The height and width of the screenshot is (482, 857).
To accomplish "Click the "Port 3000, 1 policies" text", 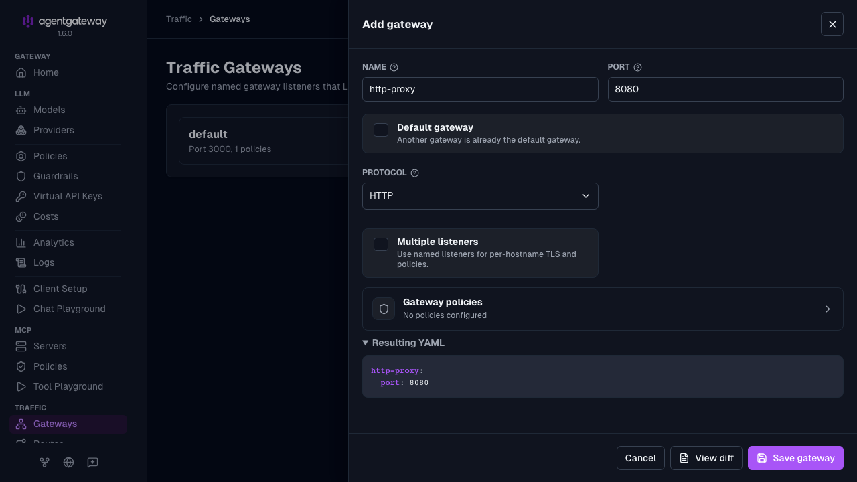I will pos(230,149).
